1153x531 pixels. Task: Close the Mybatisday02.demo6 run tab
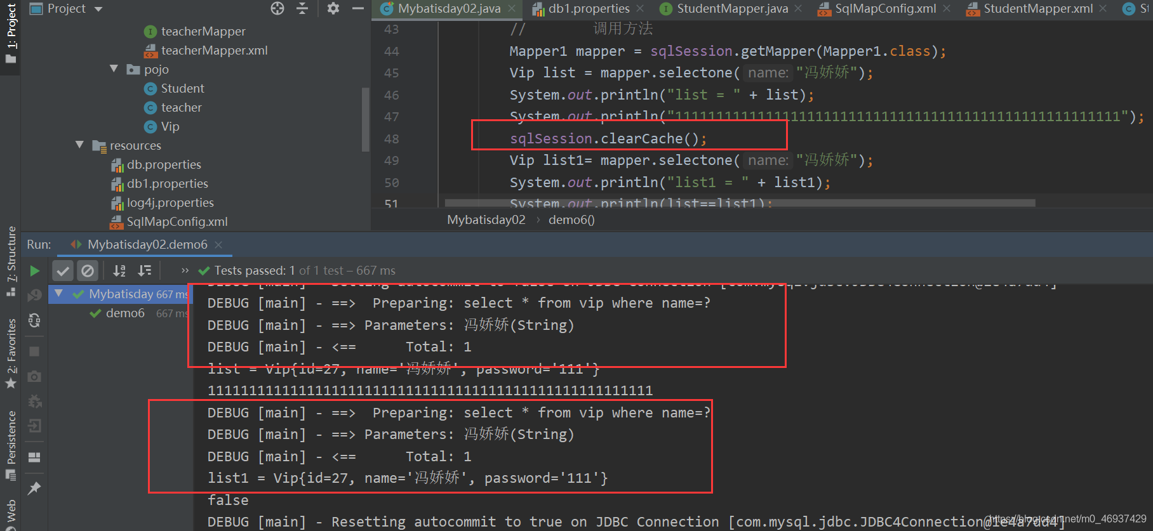click(x=218, y=245)
